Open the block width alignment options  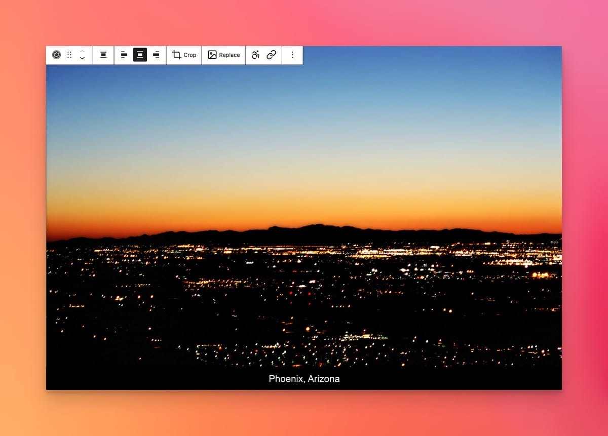pyautogui.click(x=103, y=55)
